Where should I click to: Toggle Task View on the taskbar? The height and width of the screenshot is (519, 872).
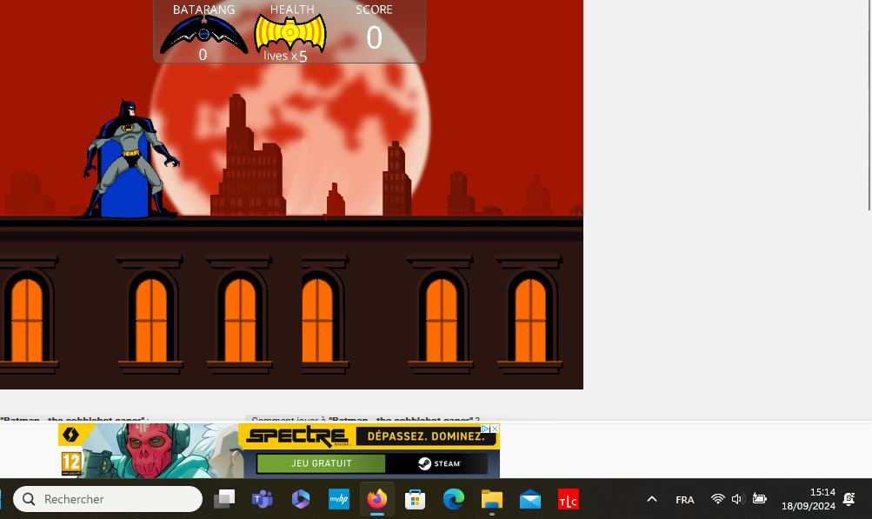point(224,499)
